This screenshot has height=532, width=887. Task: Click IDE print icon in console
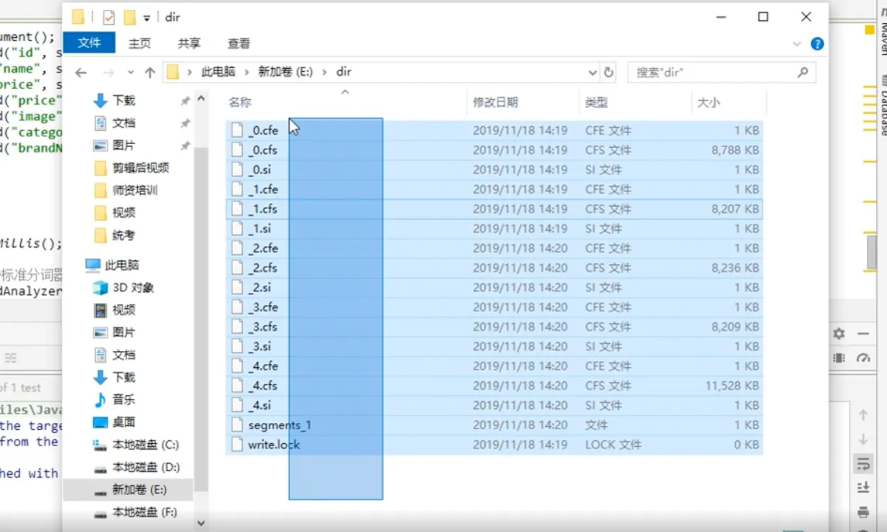coord(863,513)
